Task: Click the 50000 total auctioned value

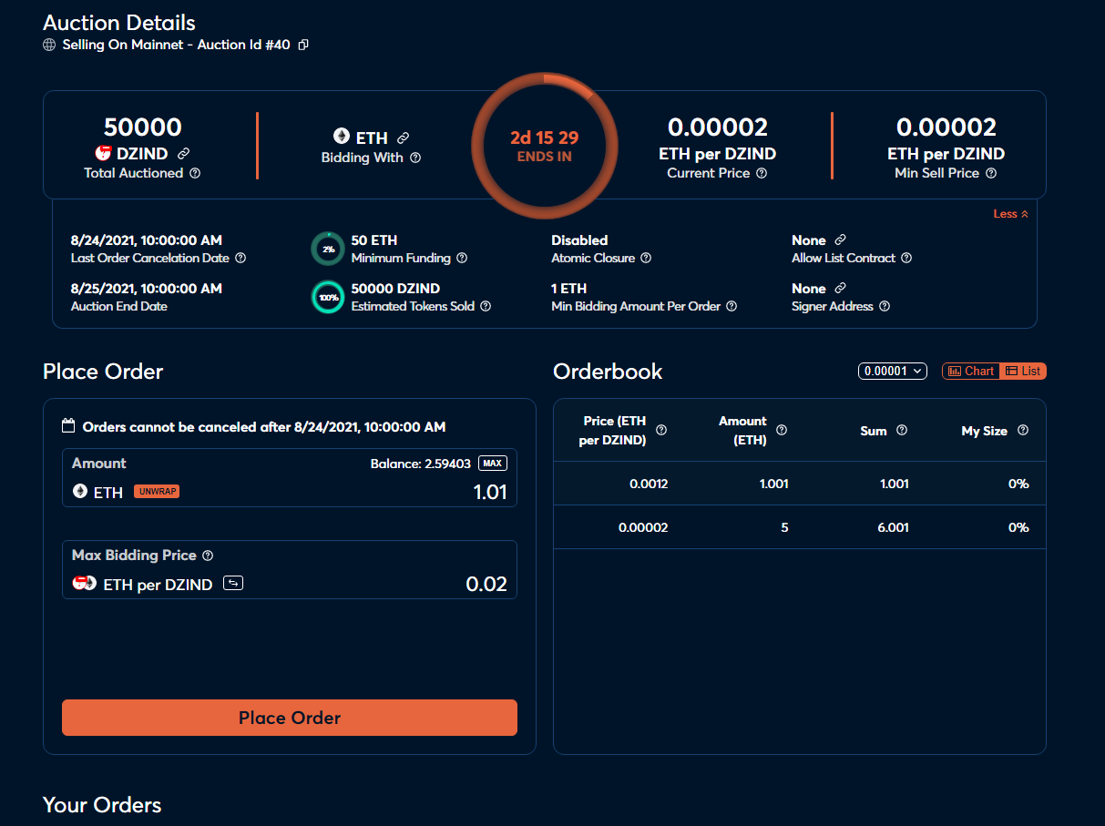Action: (x=143, y=127)
